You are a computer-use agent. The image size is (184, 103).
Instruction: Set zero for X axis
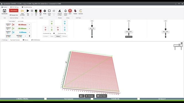pyautogui.click(x=8, y=25)
